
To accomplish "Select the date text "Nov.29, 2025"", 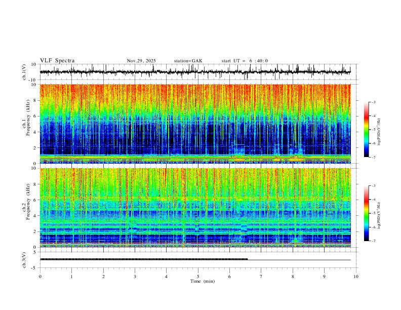I will pos(141,61).
